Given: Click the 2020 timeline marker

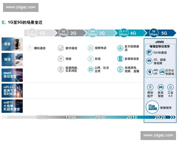Looking at the screenshot, I should (x=160, y=117).
